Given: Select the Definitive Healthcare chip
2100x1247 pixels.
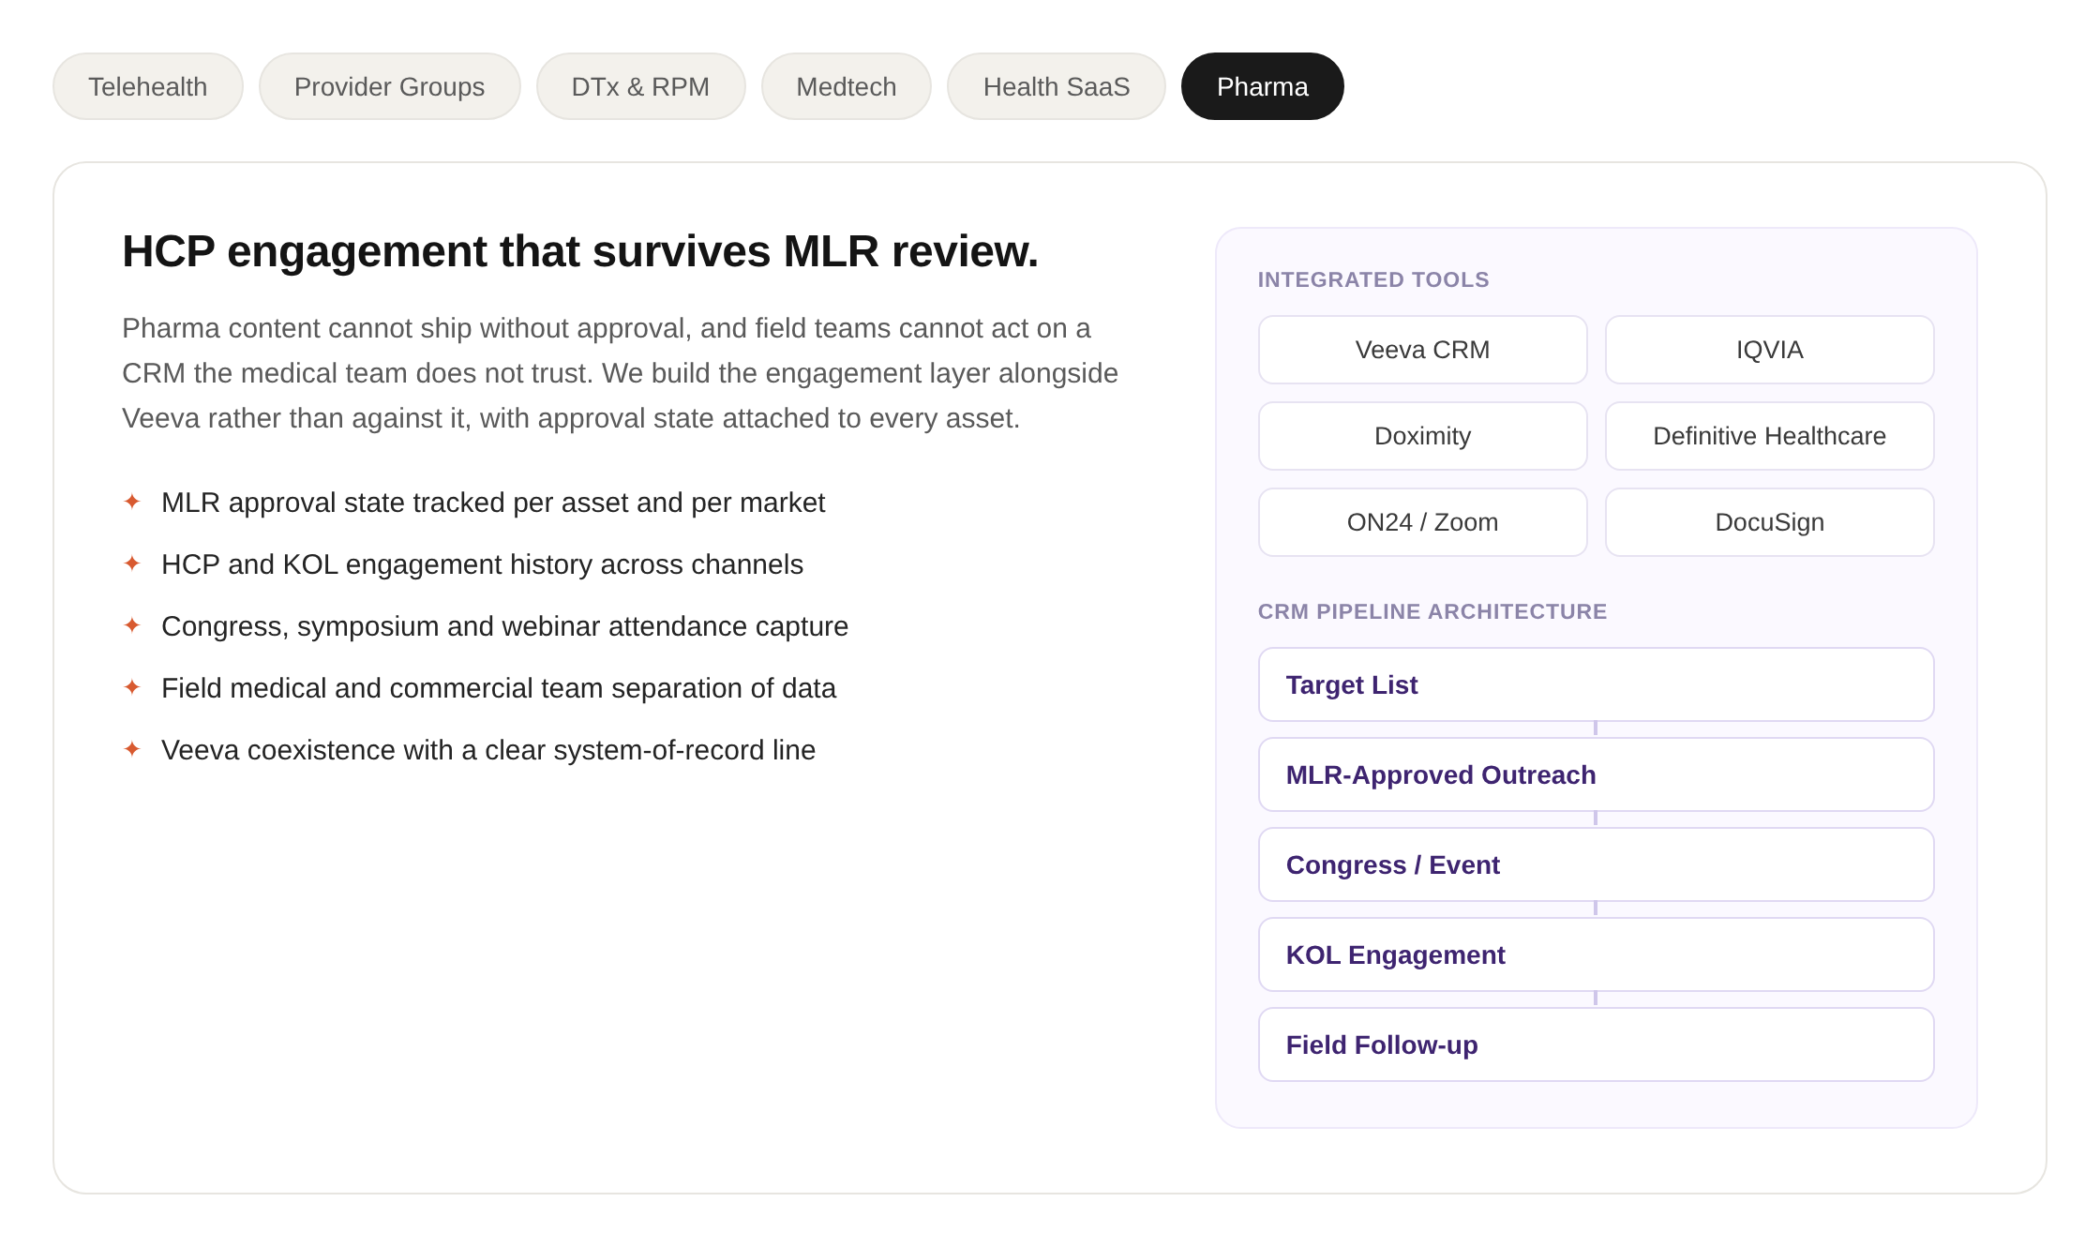Looking at the screenshot, I should [1770, 436].
